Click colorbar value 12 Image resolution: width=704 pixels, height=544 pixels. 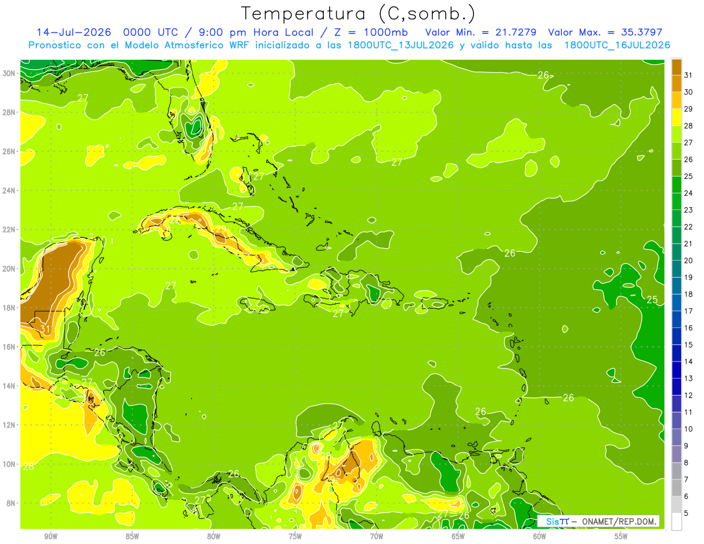[688, 395]
